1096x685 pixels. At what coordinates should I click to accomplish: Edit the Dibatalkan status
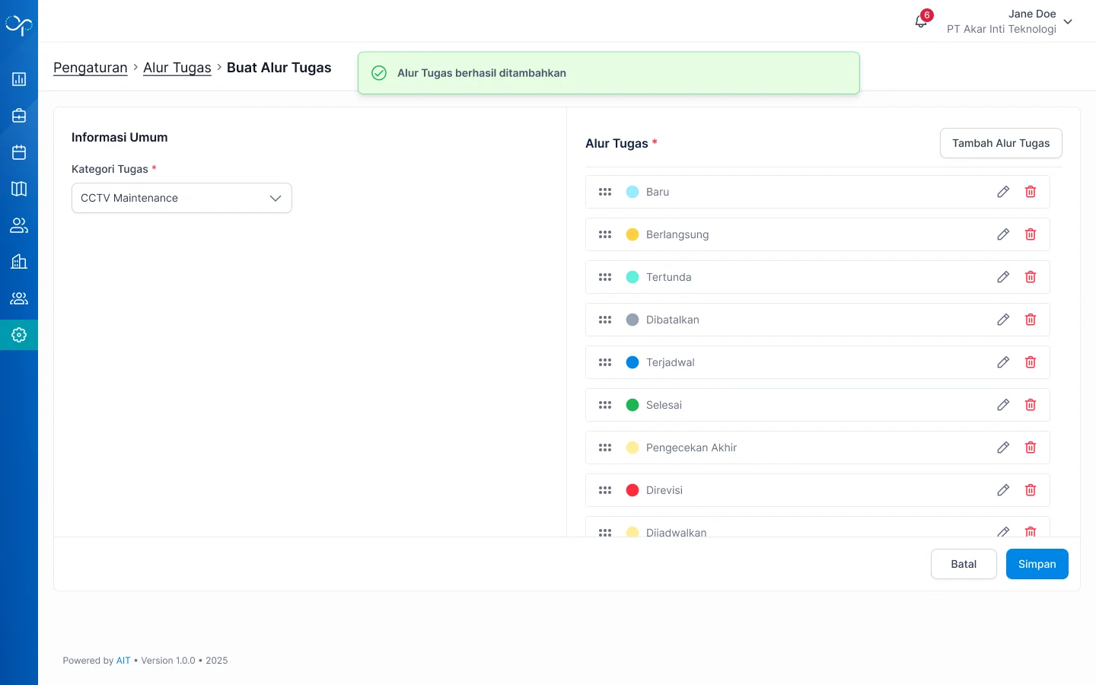[1003, 320]
